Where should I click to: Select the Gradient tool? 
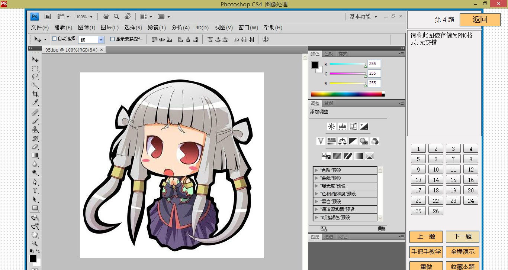[35, 155]
